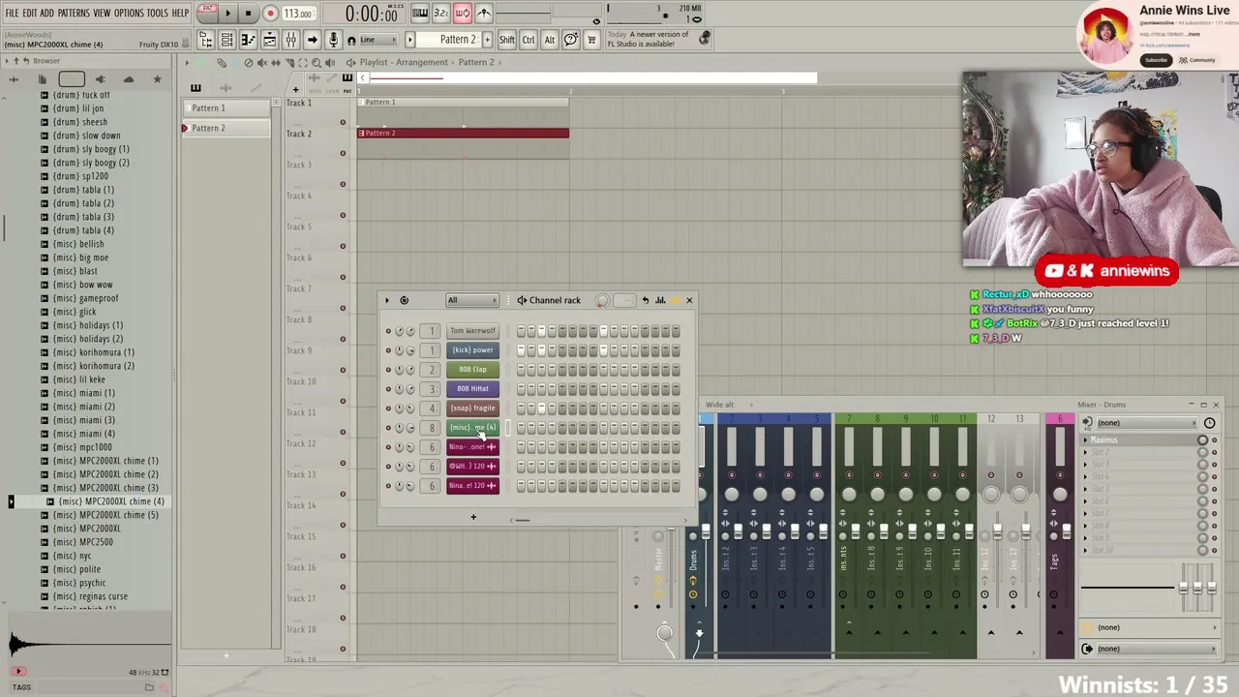Screen dimensions: 1239x697
Task: Open the TOOLS menu
Action: 158,14
